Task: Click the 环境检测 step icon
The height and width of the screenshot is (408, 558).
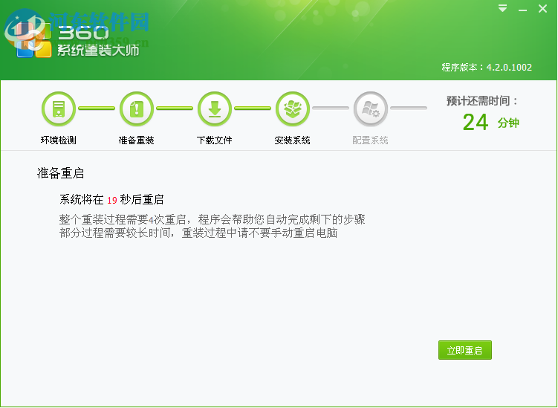Action: point(59,109)
